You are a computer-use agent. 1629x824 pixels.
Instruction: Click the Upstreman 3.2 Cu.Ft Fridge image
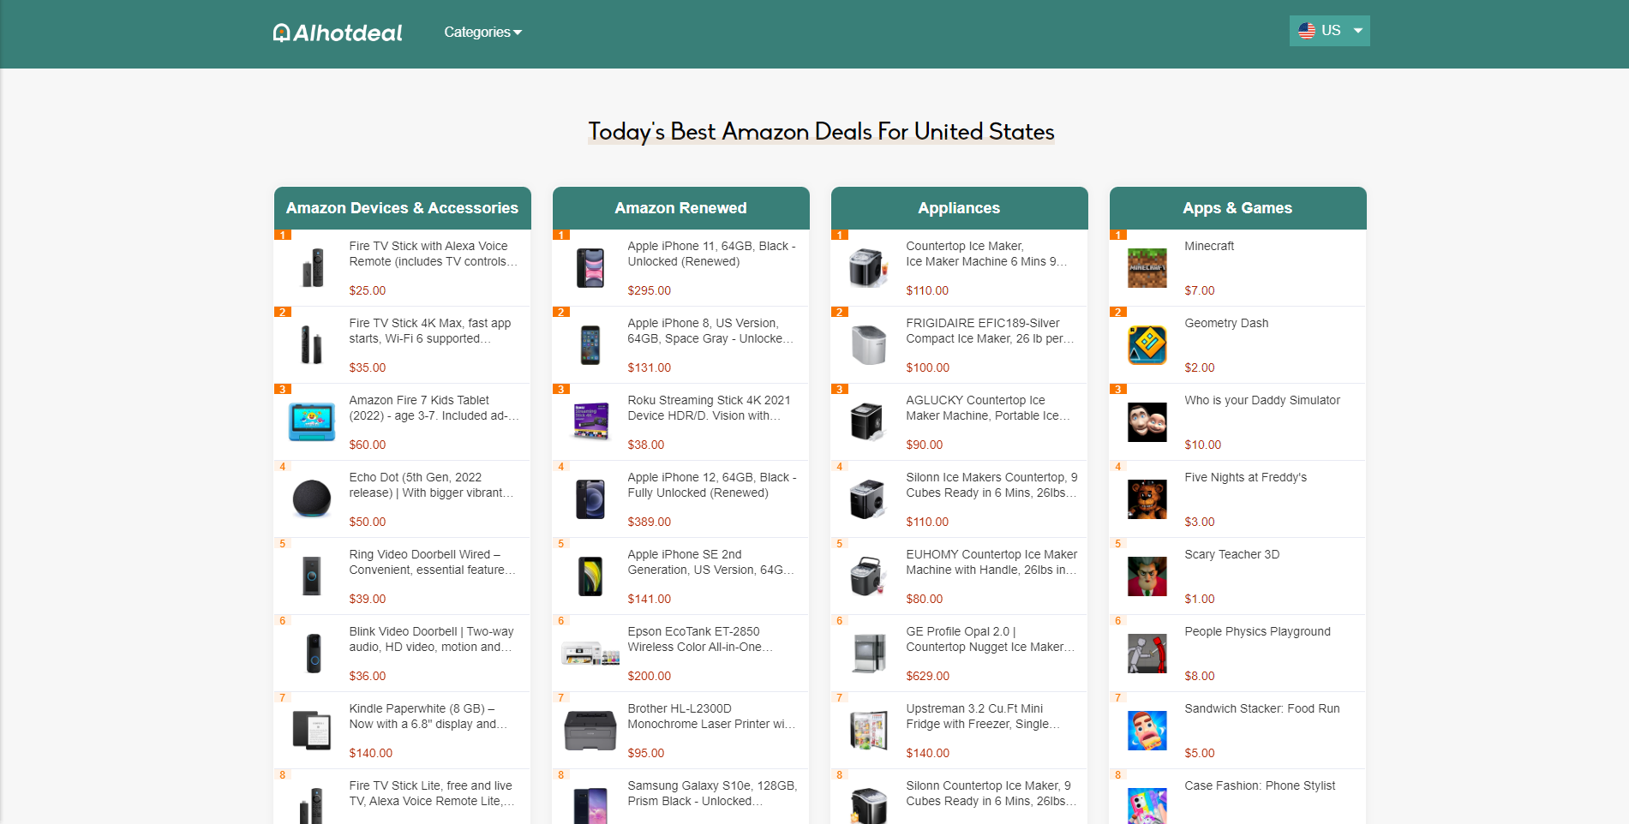coord(869,731)
